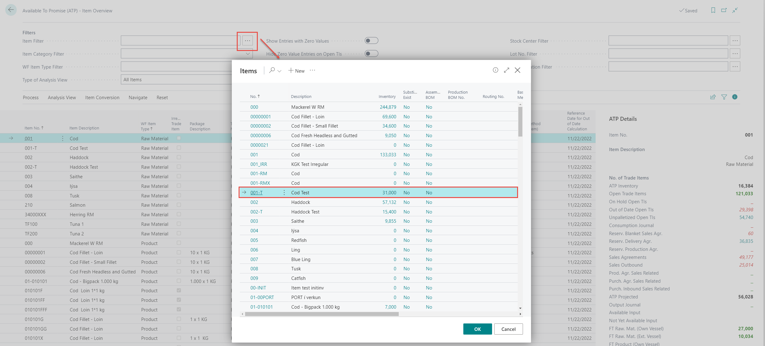
Task: Open Item Filter lookup ellipsis button
Action: tap(248, 41)
